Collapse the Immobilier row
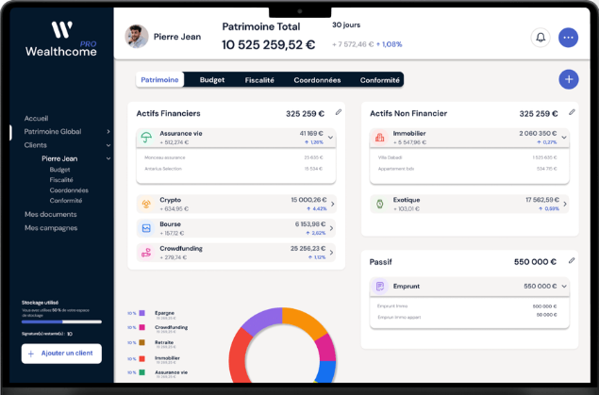This screenshot has width=599, height=395. [564, 138]
